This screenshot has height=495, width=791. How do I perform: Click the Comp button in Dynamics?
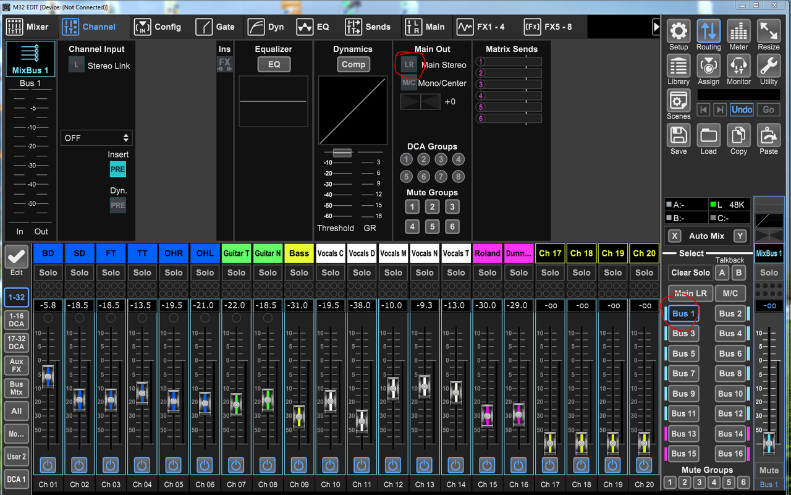coord(353,64)
